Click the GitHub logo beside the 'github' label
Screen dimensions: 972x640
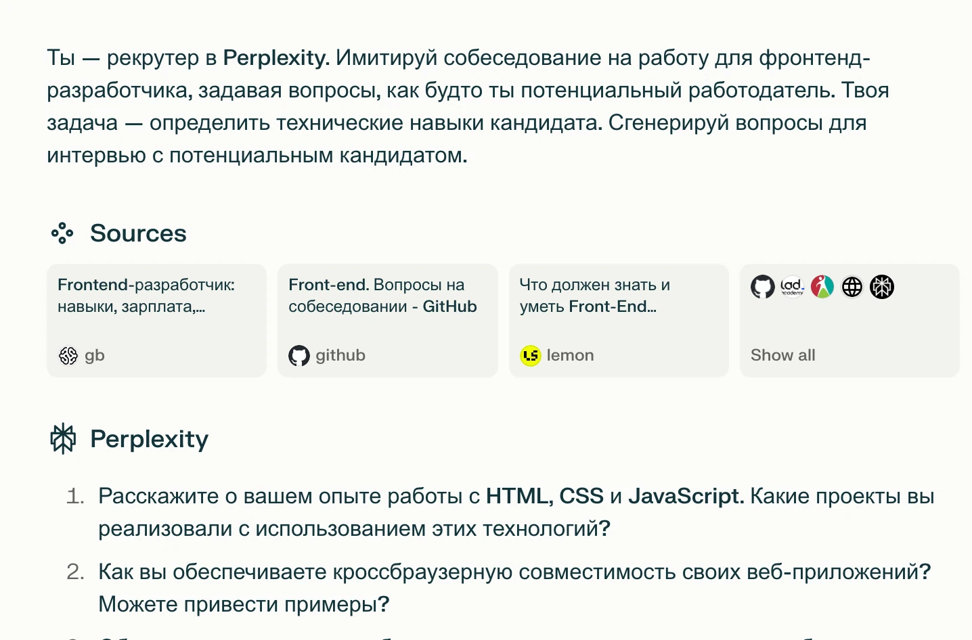[x=299, y=356]
